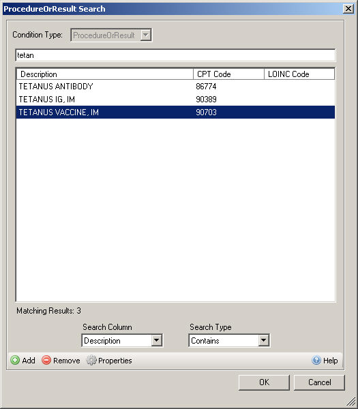This screenshot has width=358, height=409.
Task: Click the LOINC Code column header
Action: coord(299,74)
